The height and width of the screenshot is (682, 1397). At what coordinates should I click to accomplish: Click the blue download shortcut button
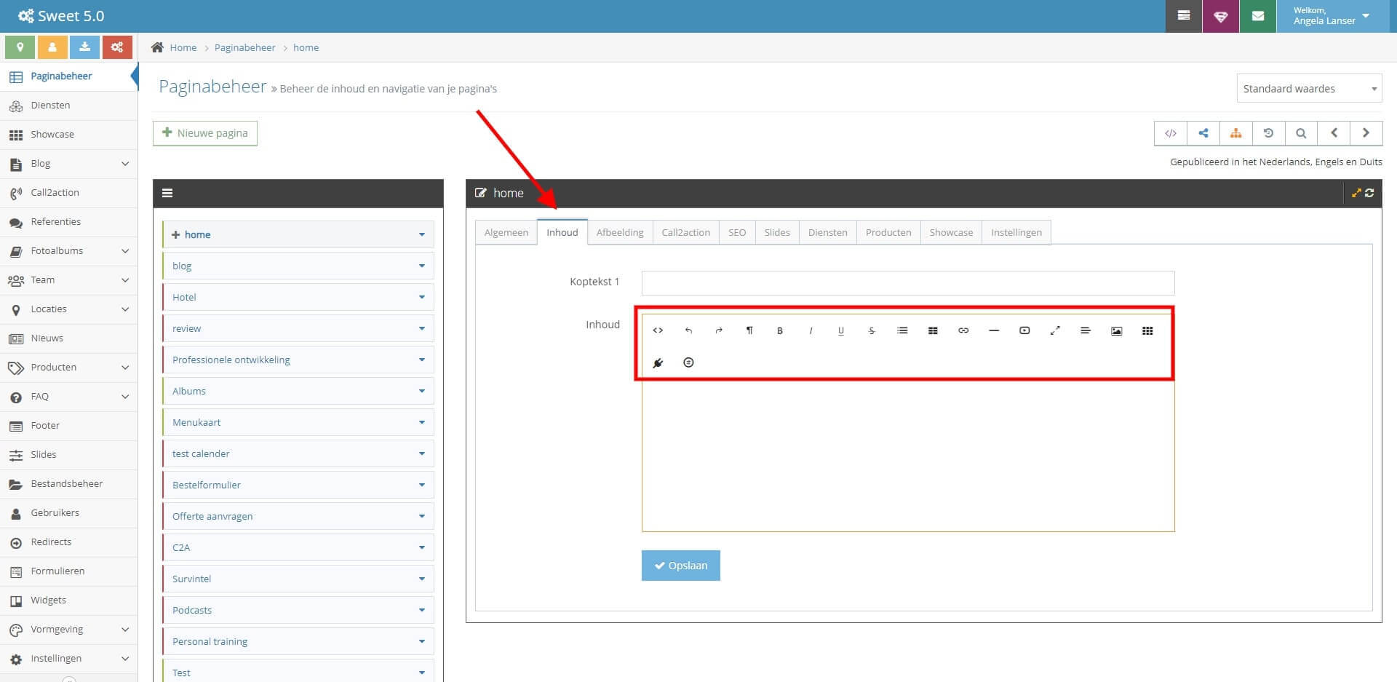84,47
